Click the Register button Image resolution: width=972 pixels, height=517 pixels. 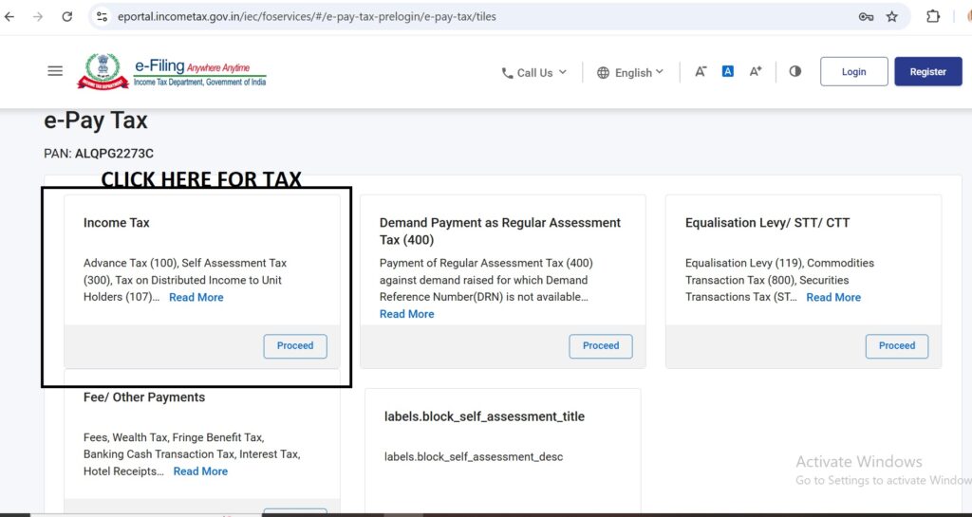click(928, 72)
